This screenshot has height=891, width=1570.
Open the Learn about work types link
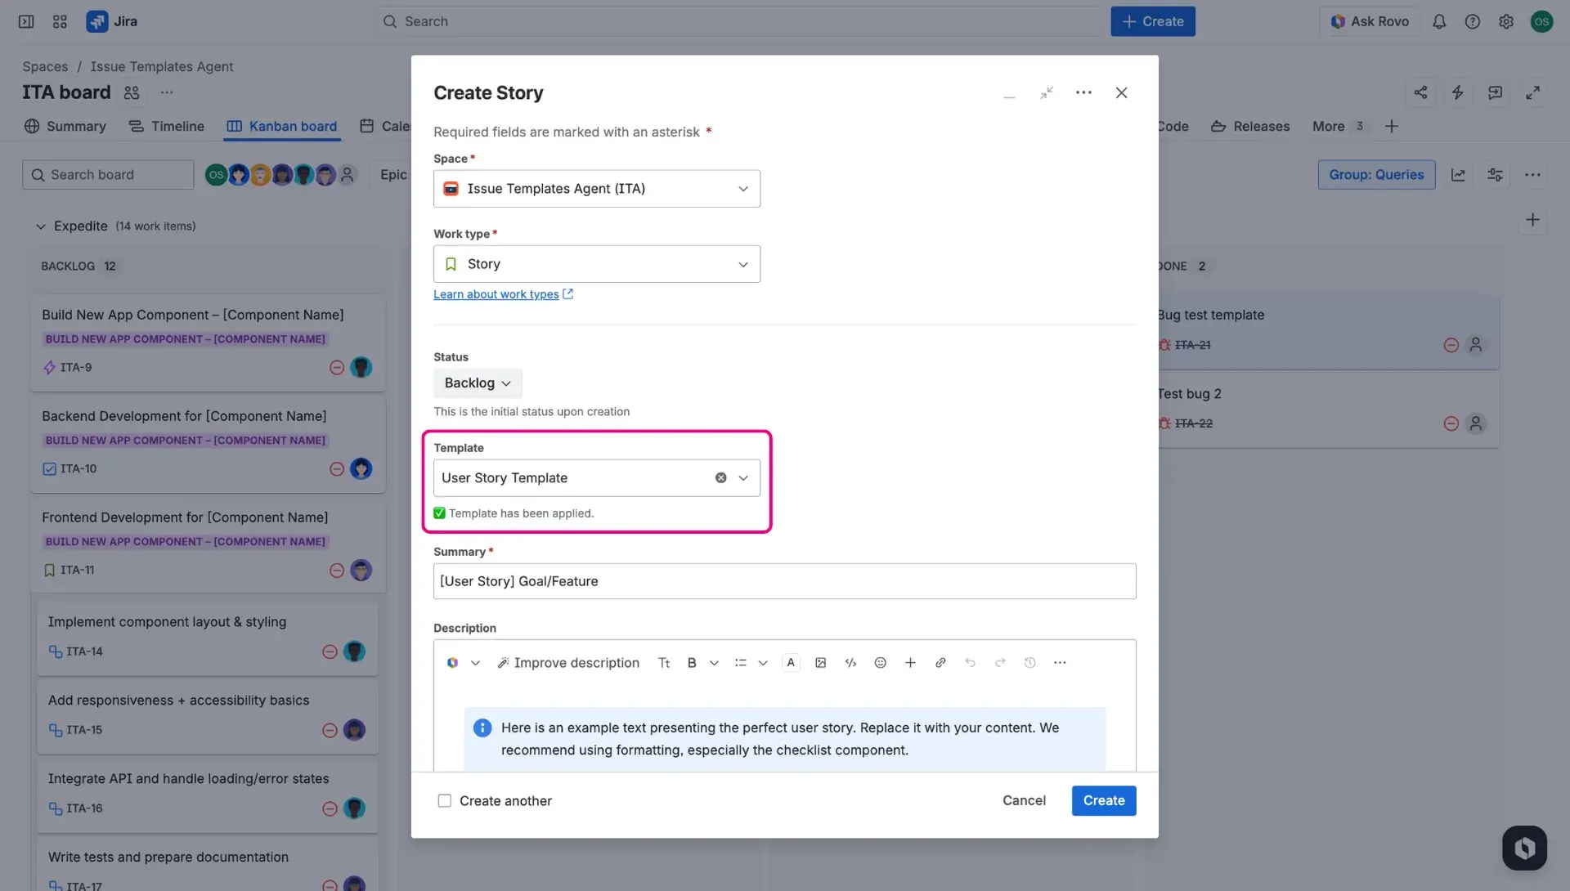[497, 294]
